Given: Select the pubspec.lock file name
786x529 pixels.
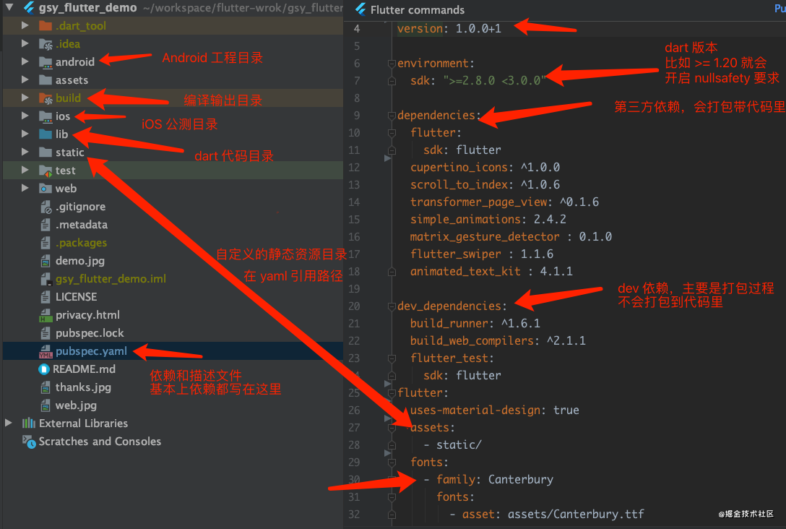Looking at the screenshot, I should pos(90,333).
